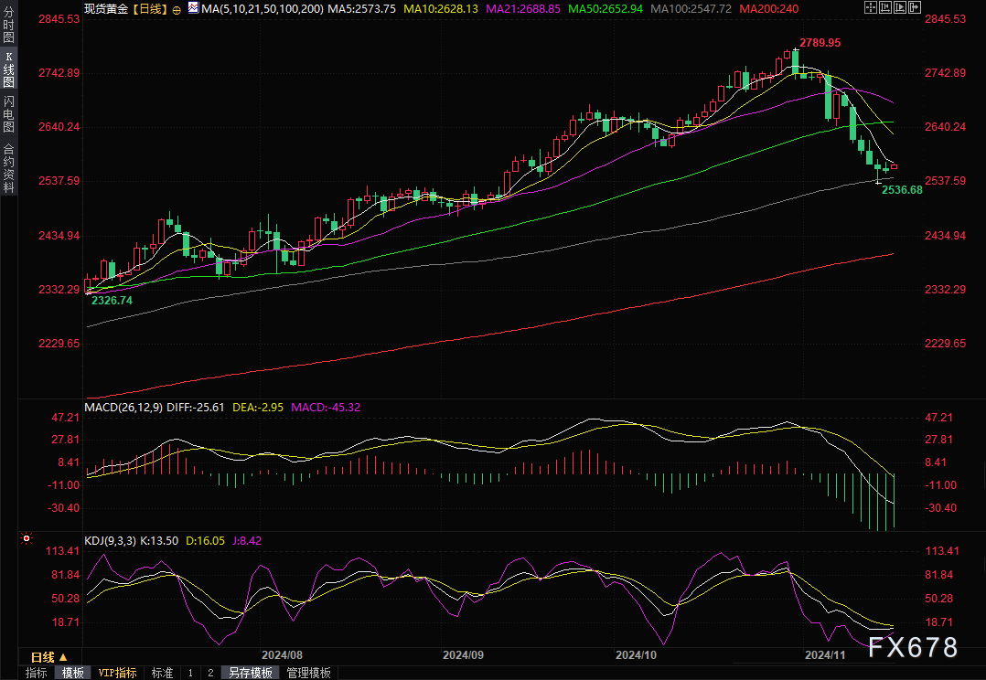Click the chart play-forward icon
986x680 pixels.
900,7
